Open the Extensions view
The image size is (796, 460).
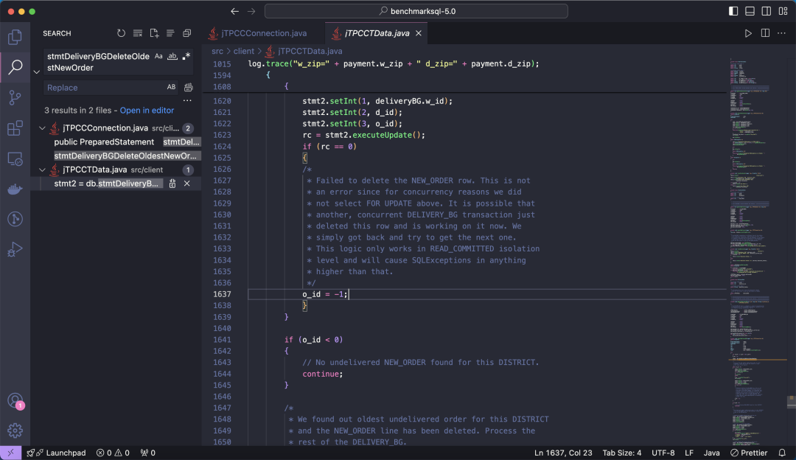pyautogui.click(x=15, y=129)
